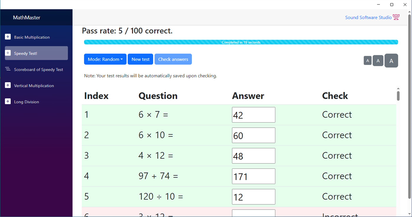Click the 'Completed in 19 seconds' progress bar
Screen dimensions: 412x217
click(x=241, y=42)
